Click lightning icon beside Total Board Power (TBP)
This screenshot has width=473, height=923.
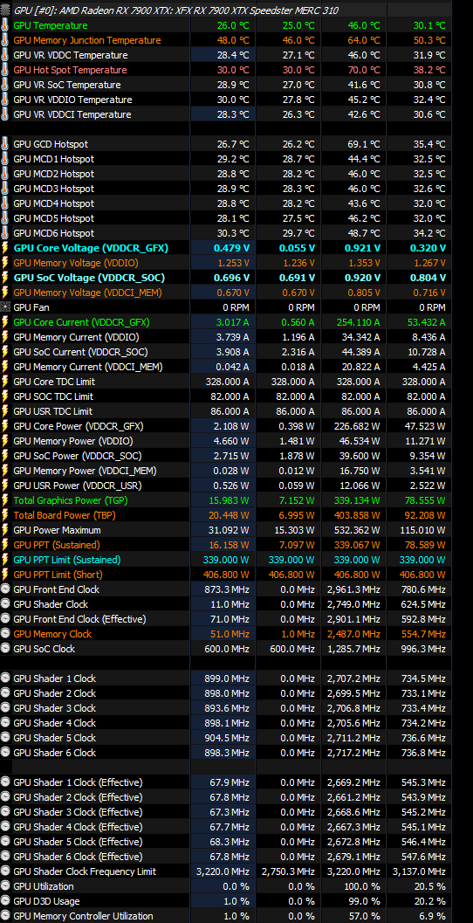click(6, 515)
